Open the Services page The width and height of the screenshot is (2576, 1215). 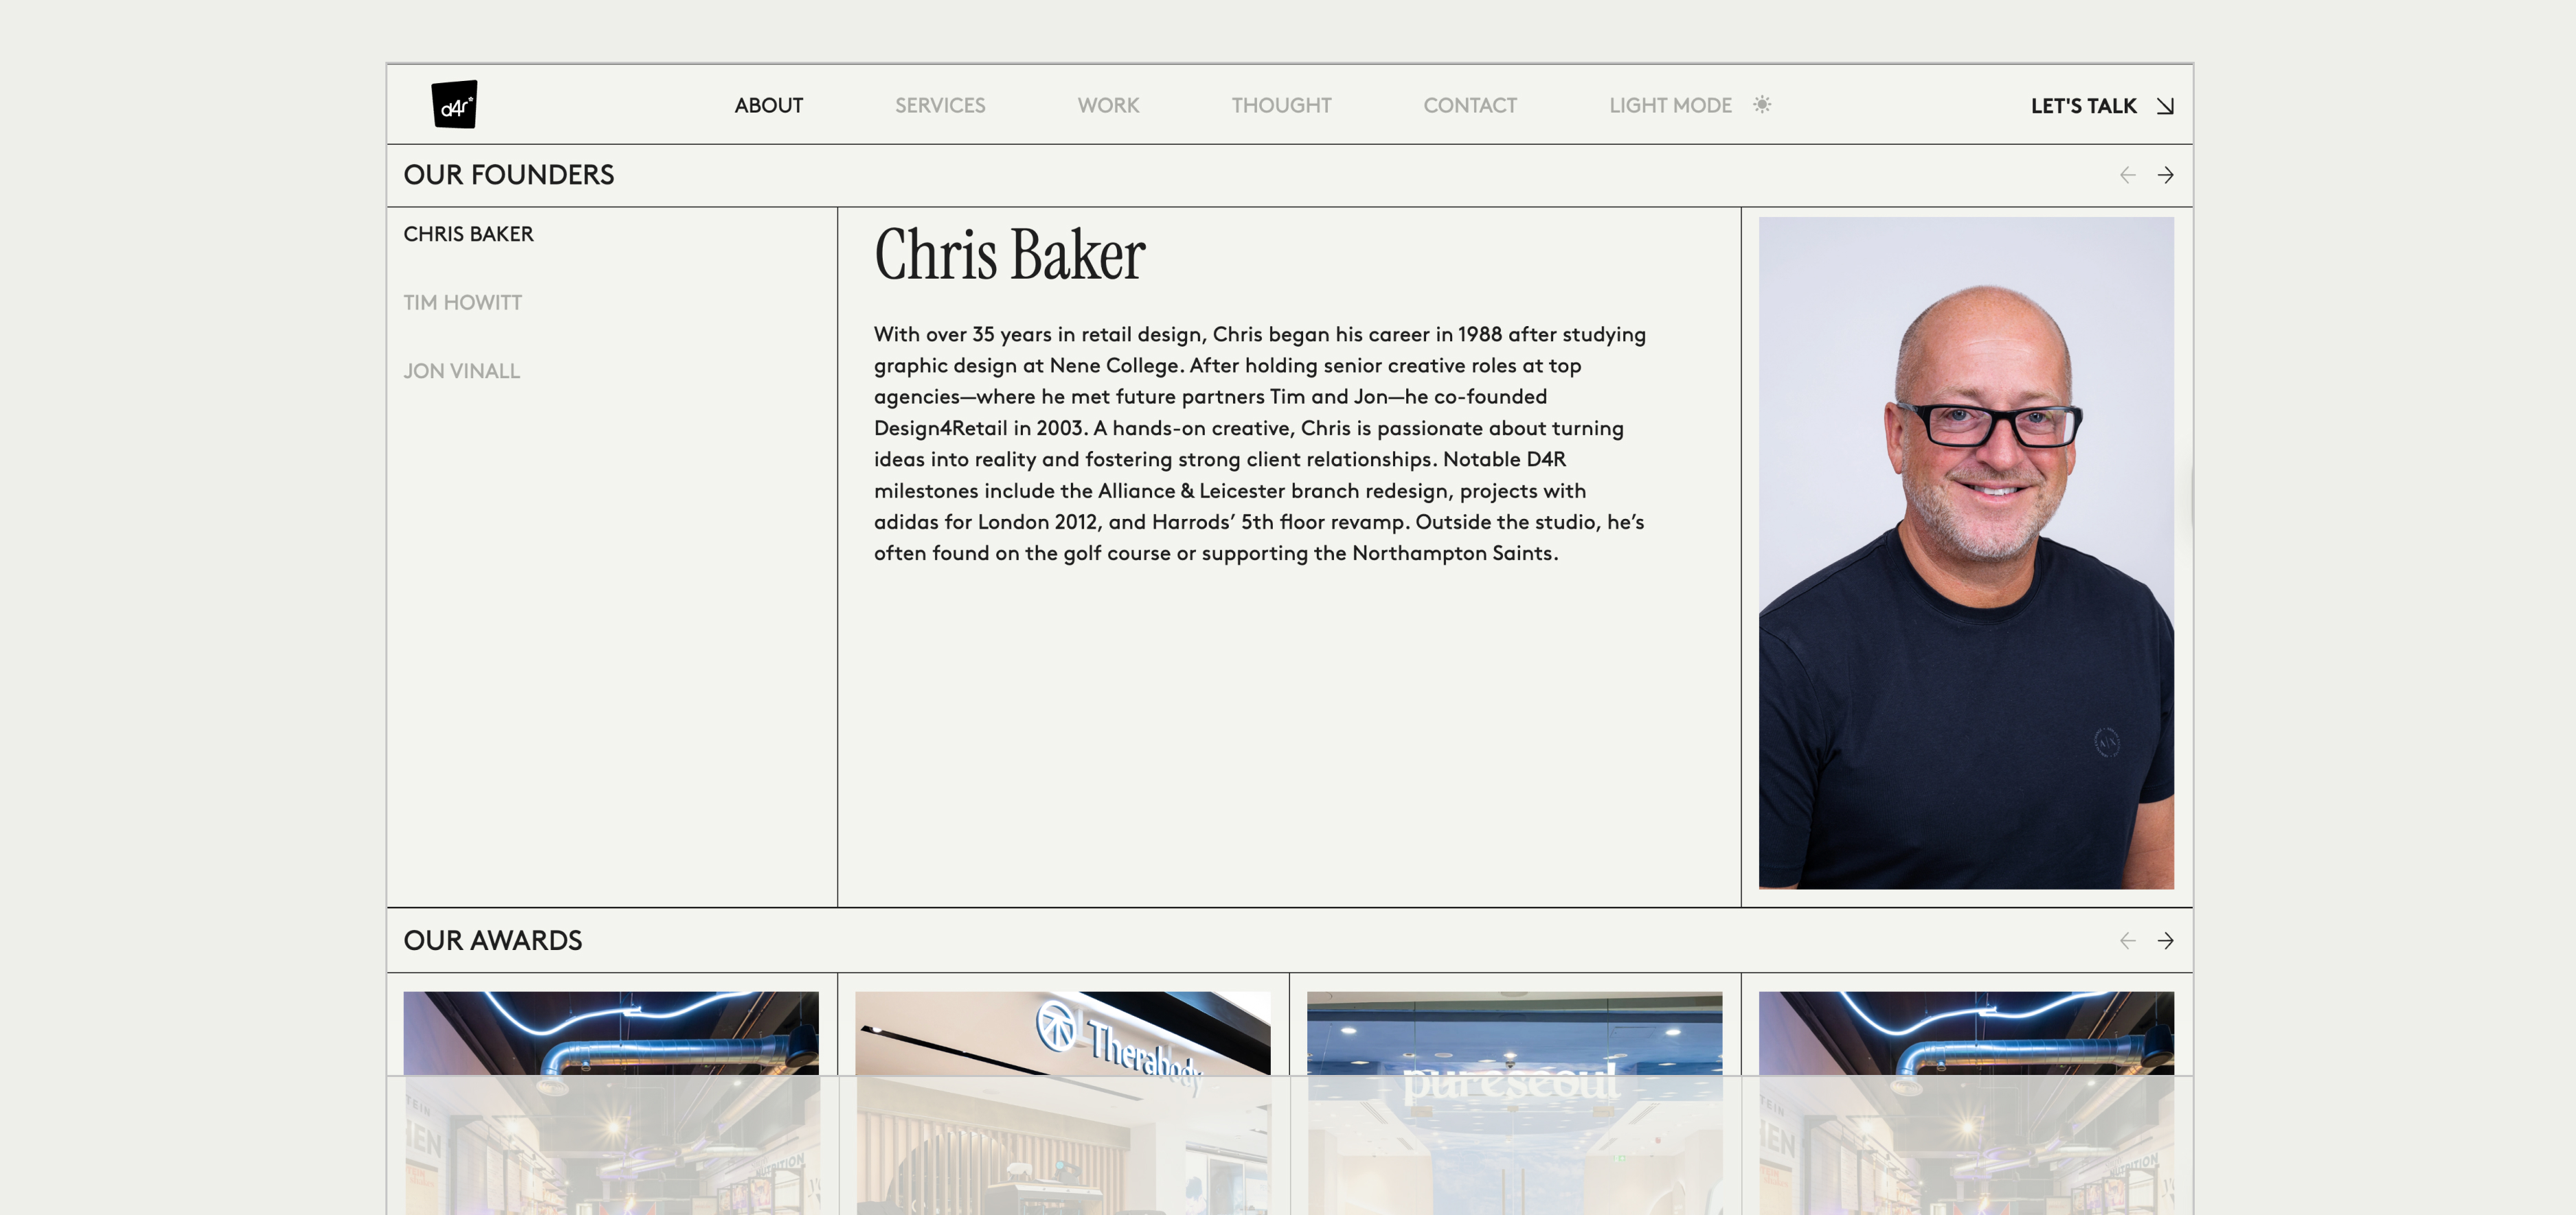(939, 106)
